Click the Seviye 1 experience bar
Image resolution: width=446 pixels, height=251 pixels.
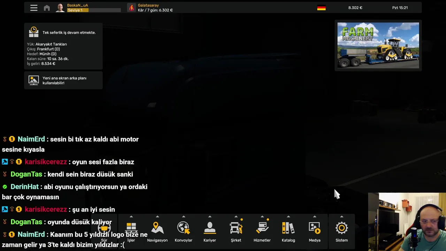(x=94, y=10)
